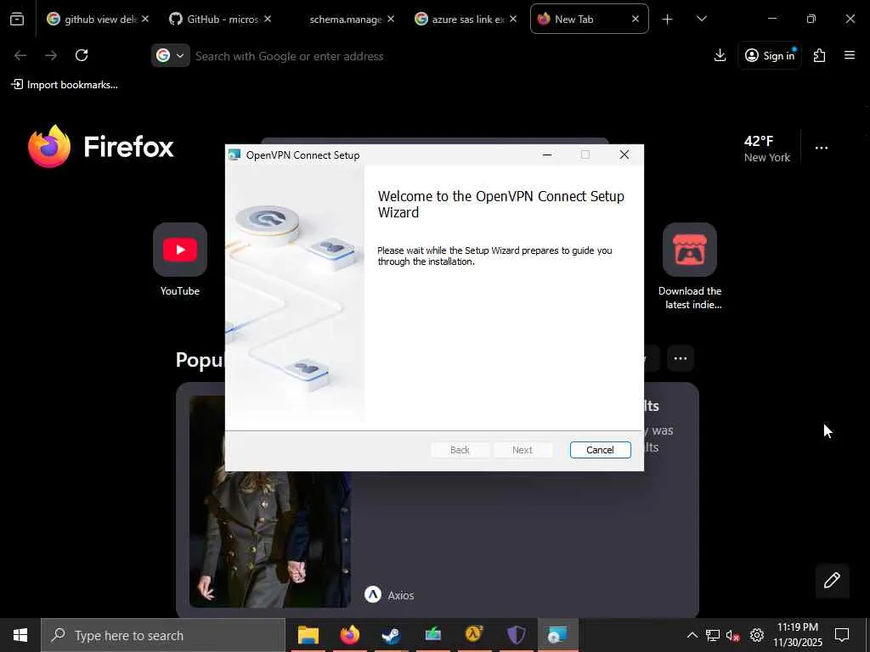
Task: Open popular stories section options menu
Action: click(x=681, y=358)
